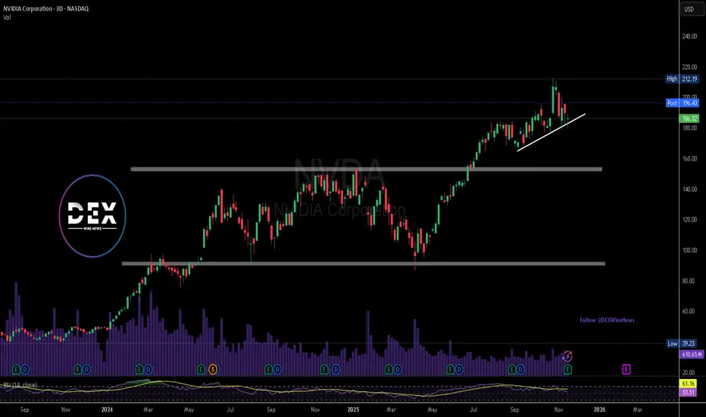Click the NVIDIA Corporation chart title legend
Image resolution: width=706 pixels, height=417 pixels.
click(x=46, y=8)
